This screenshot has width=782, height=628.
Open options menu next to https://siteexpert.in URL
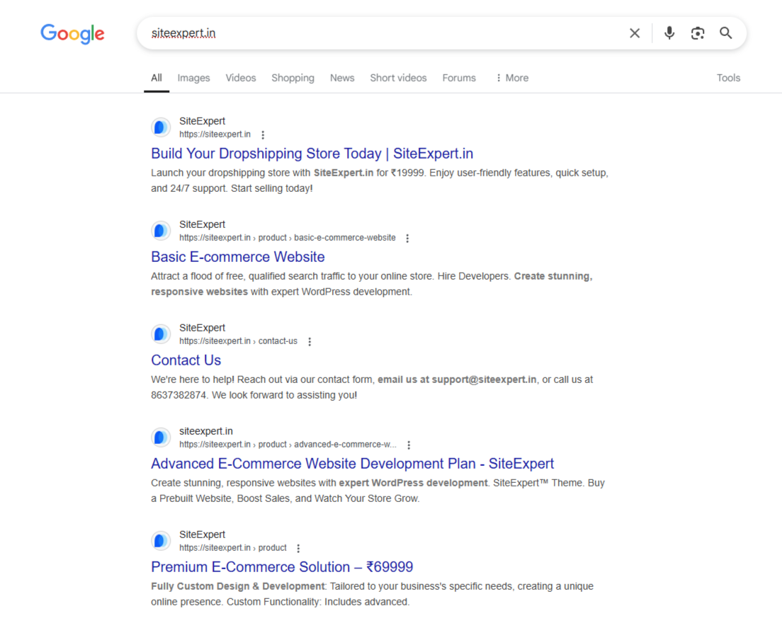pos(263,135)
